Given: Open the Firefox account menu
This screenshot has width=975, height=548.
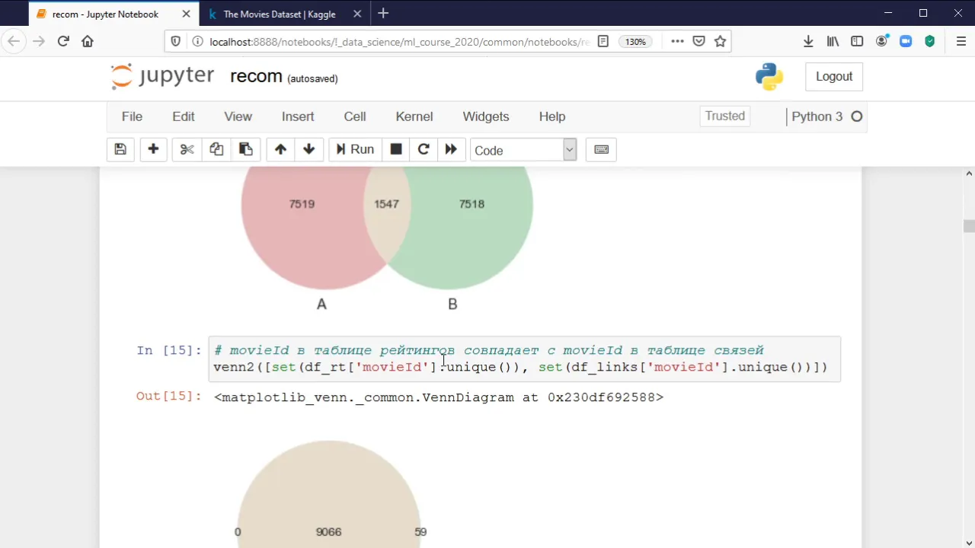Looking at the screenshot, I should click(881, 42).
